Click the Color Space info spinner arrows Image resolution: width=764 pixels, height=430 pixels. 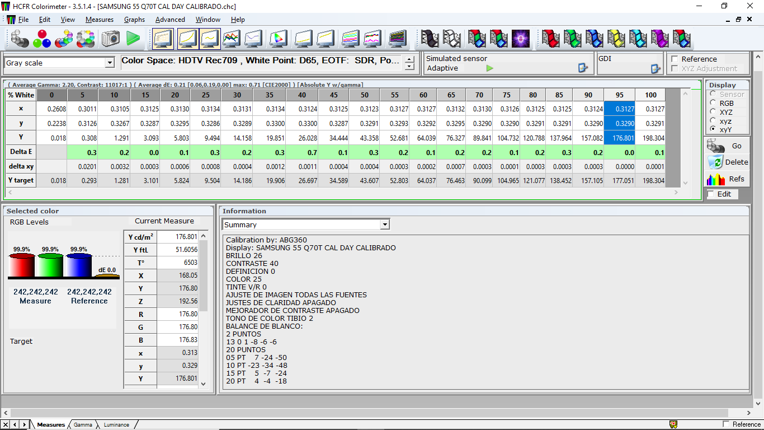pyautogui.click(x=409, y=63)
